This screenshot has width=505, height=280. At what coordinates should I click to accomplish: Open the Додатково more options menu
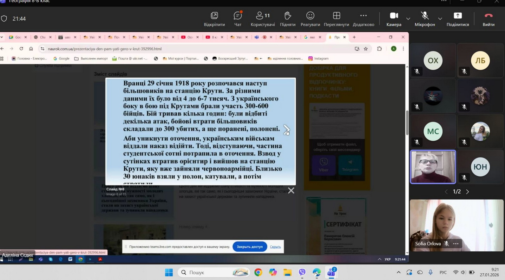click(363, 19)
